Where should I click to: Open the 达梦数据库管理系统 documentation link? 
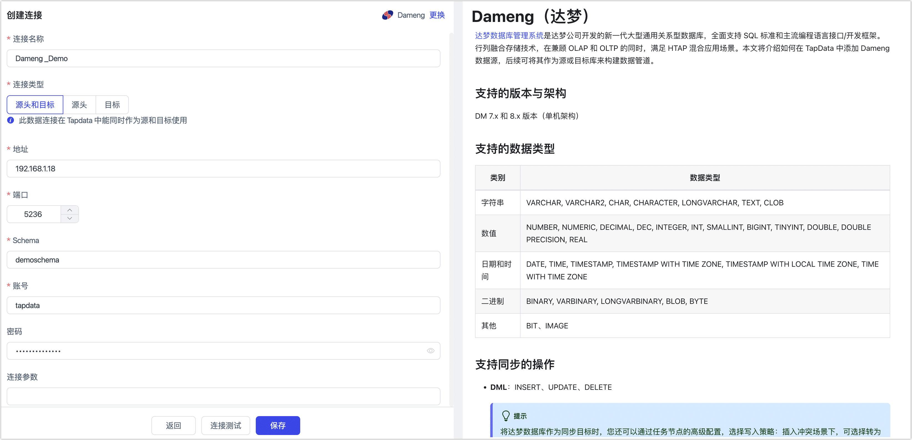(x=509, y=35)
